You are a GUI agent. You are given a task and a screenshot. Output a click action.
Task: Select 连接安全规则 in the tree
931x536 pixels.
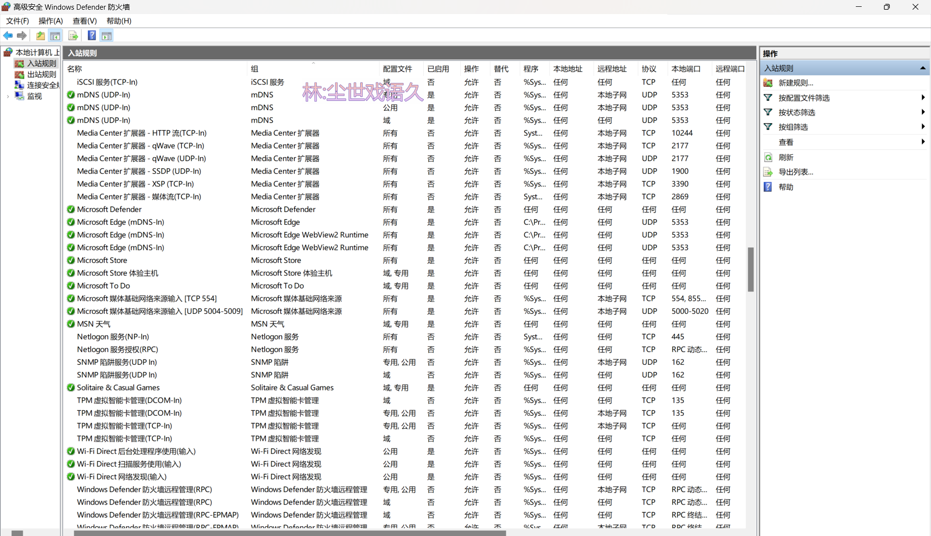point(43,85)
